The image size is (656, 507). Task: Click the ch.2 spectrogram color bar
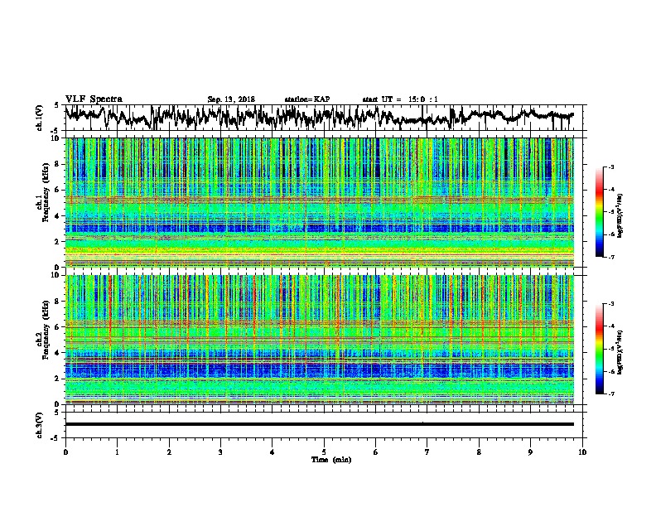click(x=599, y=349)
